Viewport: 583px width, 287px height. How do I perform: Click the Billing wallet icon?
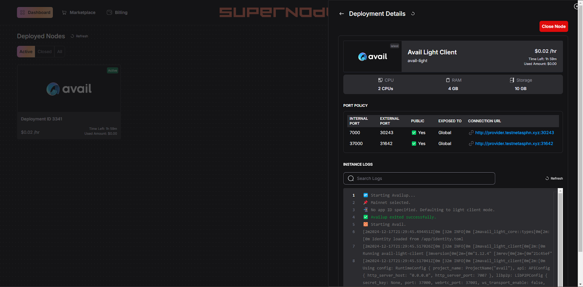click(109, 12)
